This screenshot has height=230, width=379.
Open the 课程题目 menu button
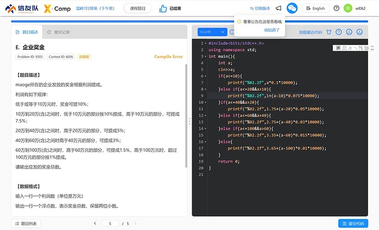(138, 8)
